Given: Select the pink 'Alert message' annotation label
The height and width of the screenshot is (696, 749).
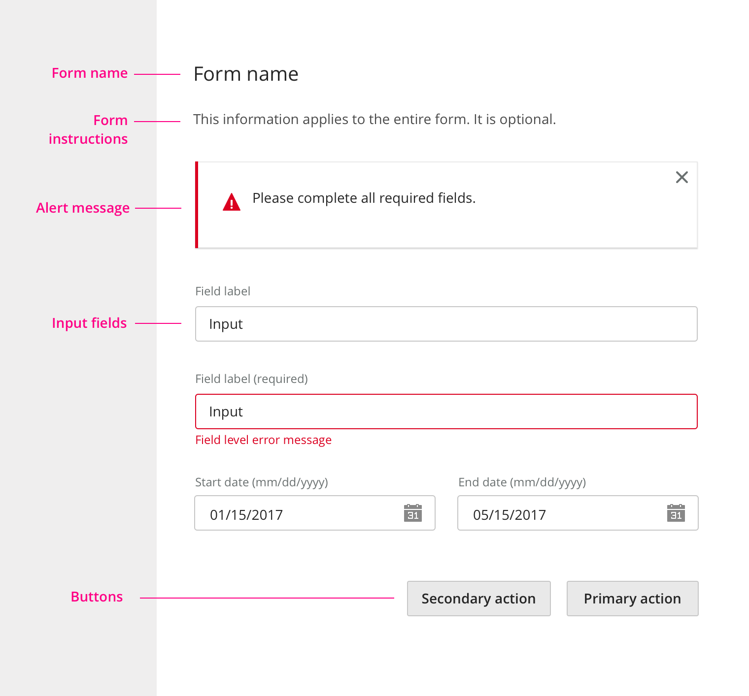Looking at the screenshot, I should coord(83,208).
